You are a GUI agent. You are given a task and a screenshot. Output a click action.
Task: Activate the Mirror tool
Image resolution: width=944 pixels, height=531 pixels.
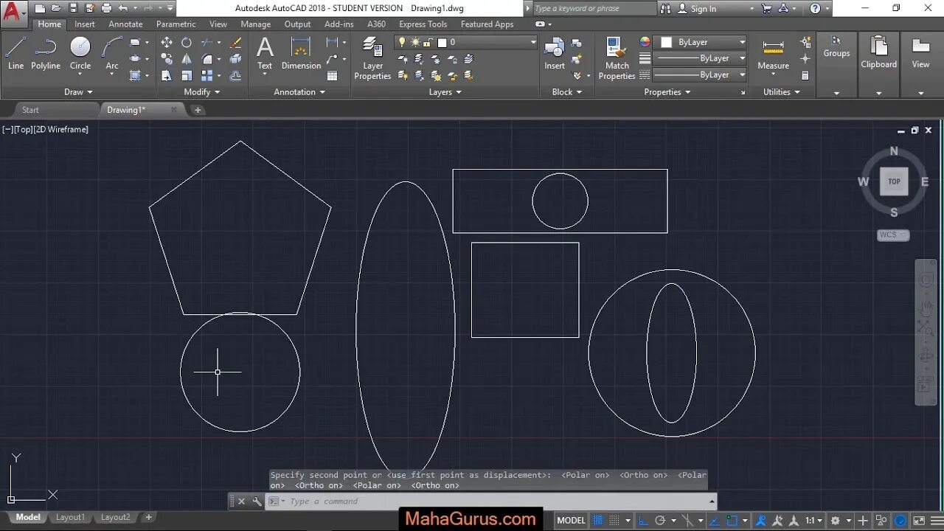click(x=187, y=58)
